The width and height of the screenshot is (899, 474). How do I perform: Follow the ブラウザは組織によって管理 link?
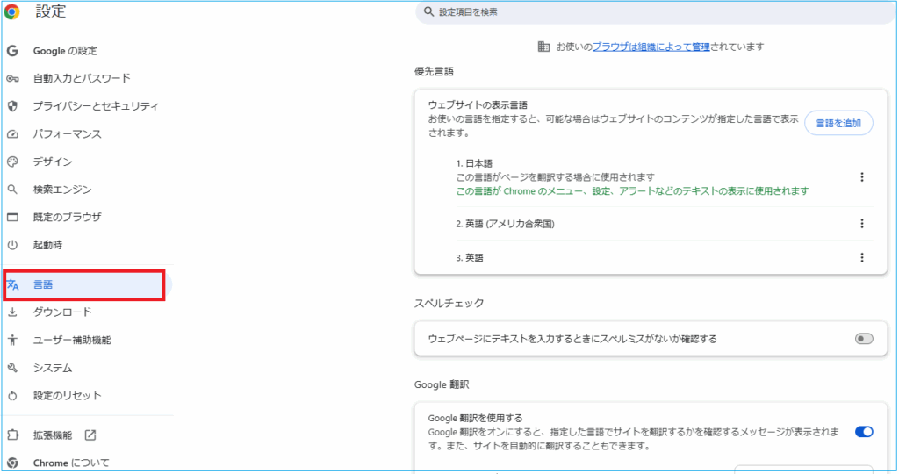pyautogui.click(x=651, y=47)
